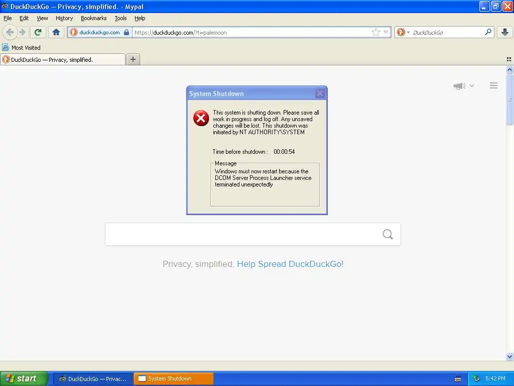Switch to System Shutdown taskbar button
The width and height of the screenshot is (514, 386).
(x=174, y=378)
